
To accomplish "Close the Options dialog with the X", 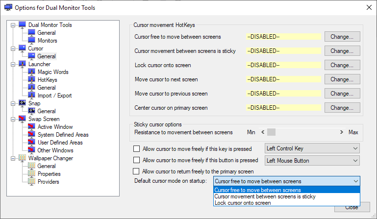I will 369,7.
